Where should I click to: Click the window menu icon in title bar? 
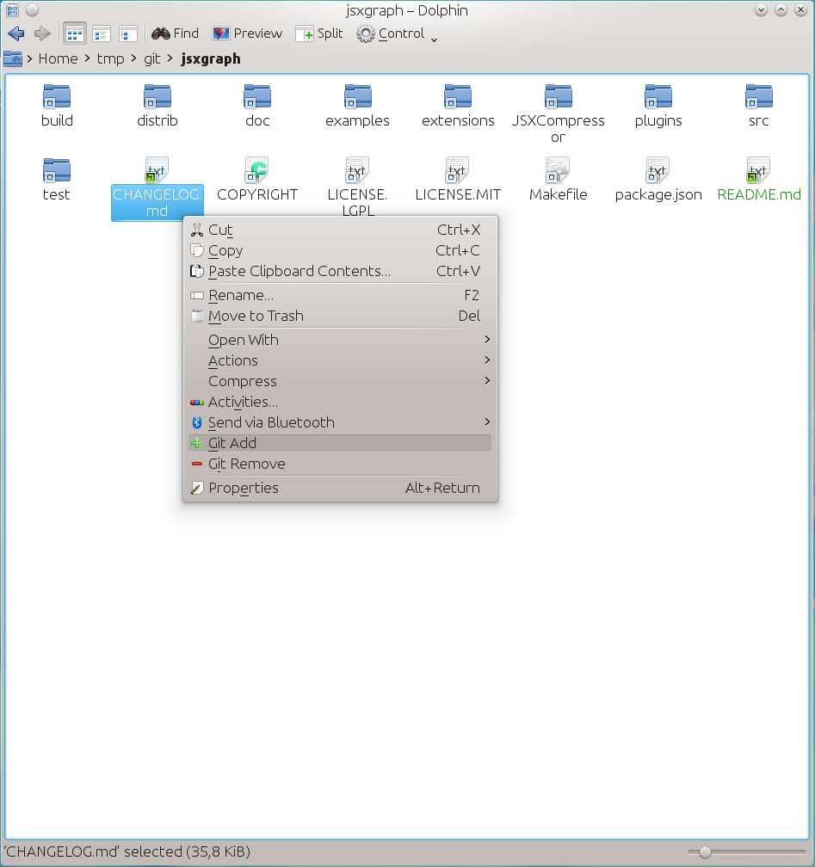pos(12,10)
